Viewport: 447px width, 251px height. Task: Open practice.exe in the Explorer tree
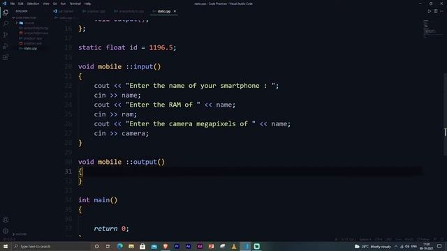(x=33, y=43)
